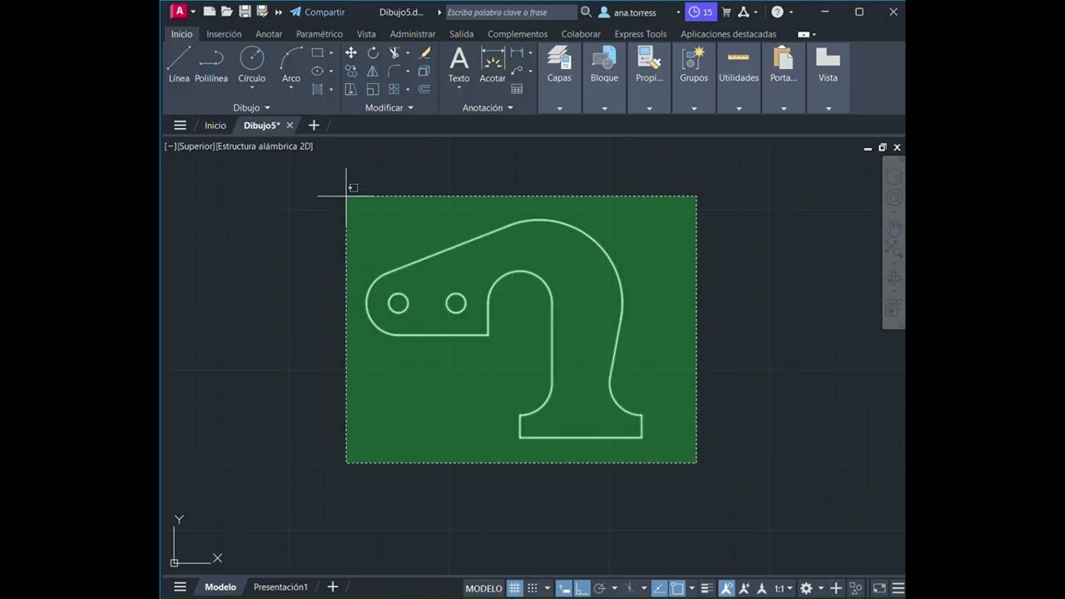Select the Polilínea tool
This screenshot has width=1065, height=599.
click(x=211, y=65)
